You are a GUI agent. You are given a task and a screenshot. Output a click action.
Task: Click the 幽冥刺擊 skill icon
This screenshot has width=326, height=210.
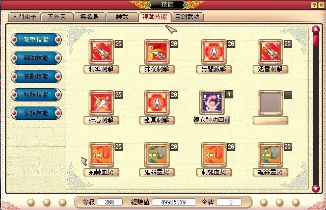[x=157, y=103]
